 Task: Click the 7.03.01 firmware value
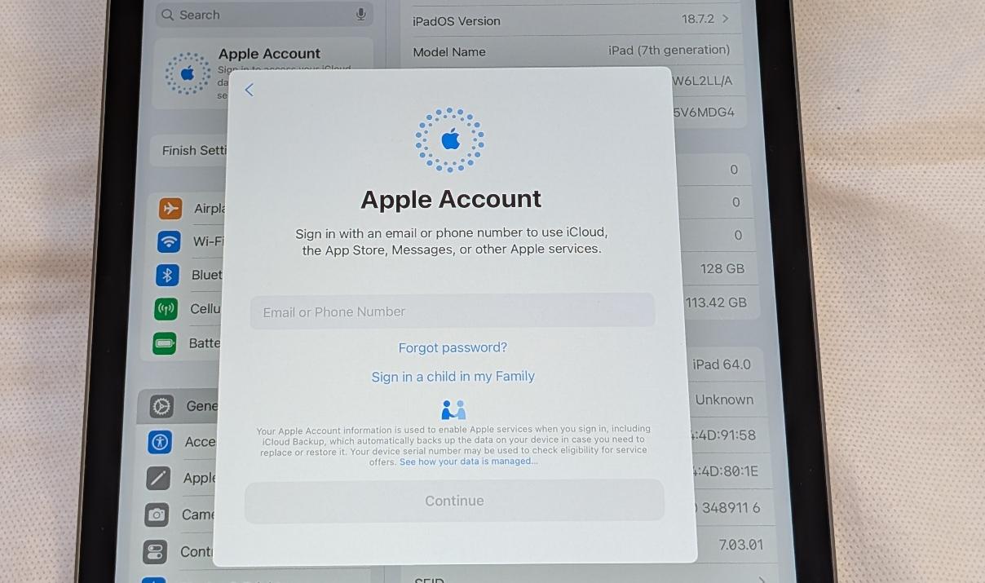coord(741,545)
